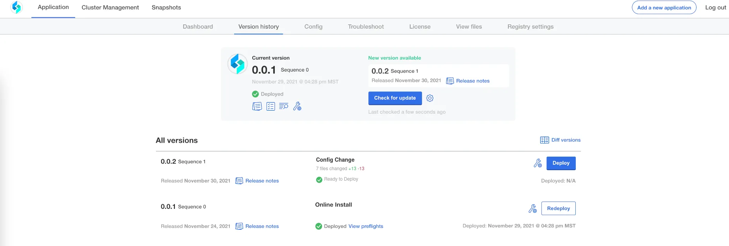Click the application icon beside Current version
Screen dimensions: 729x246
[238, 64]
